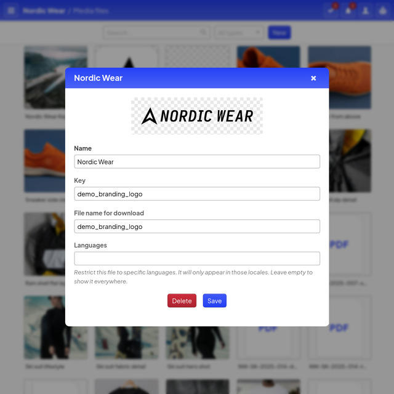Open the bell notifications icon
The height and width of the screenshot is (394, 394).
pyautogui.click(x=348, y=10)
